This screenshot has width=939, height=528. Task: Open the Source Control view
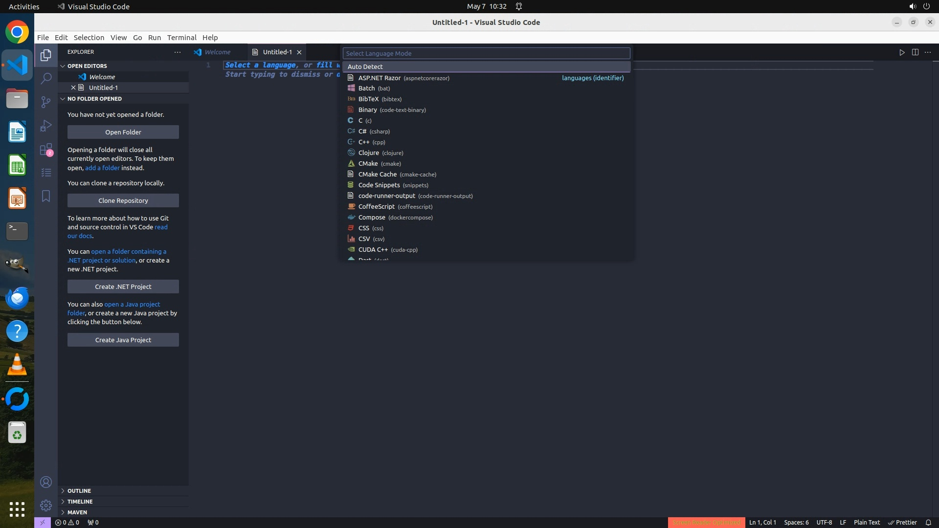[46, 102]
